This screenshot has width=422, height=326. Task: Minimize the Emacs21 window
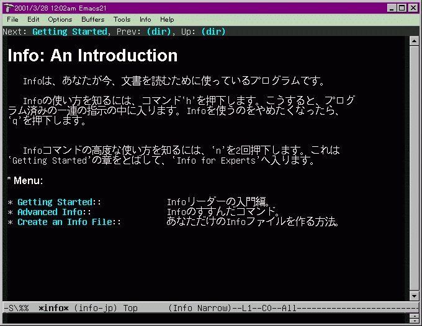(392, 8)
